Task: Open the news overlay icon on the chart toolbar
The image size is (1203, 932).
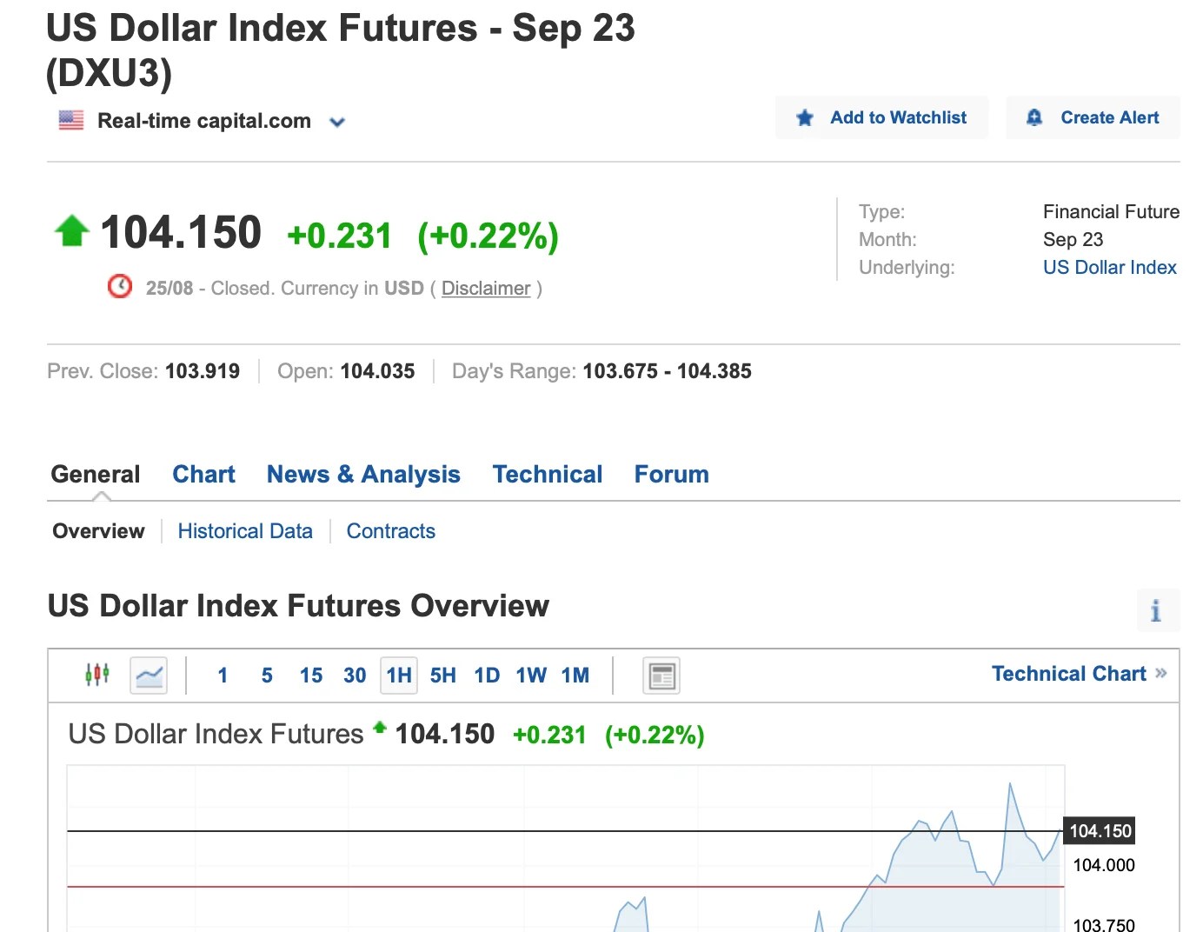Action: point(661,675)
